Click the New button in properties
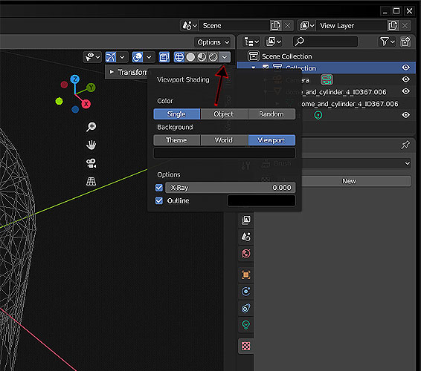The height and width of the screenshot is (371, 421). 349,181
